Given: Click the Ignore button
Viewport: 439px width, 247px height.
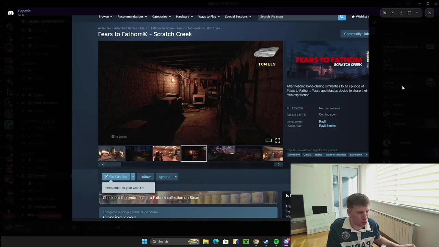Looking at the screenshot, I should [x=164, y=177].
